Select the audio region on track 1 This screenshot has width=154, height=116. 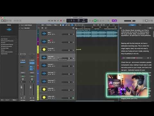coord(97,34)
